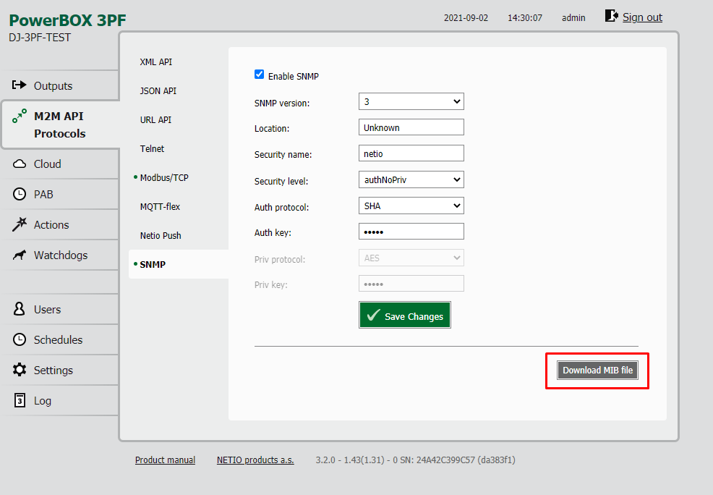The image size is (713, 495).
Task: Click the Cloud icon in sidebar
Action: (19, 164)
